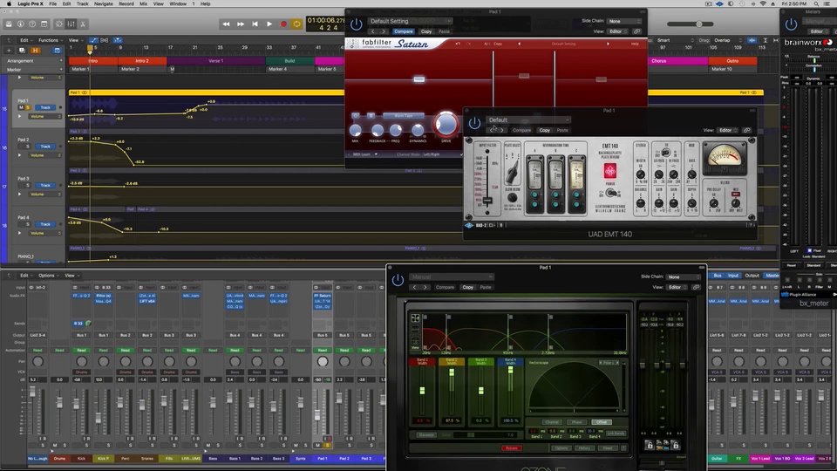The width and height of the screenshot is (837, 471).
Task: Click Ozone window next setting arrow
Action: (x=425, y=287)
